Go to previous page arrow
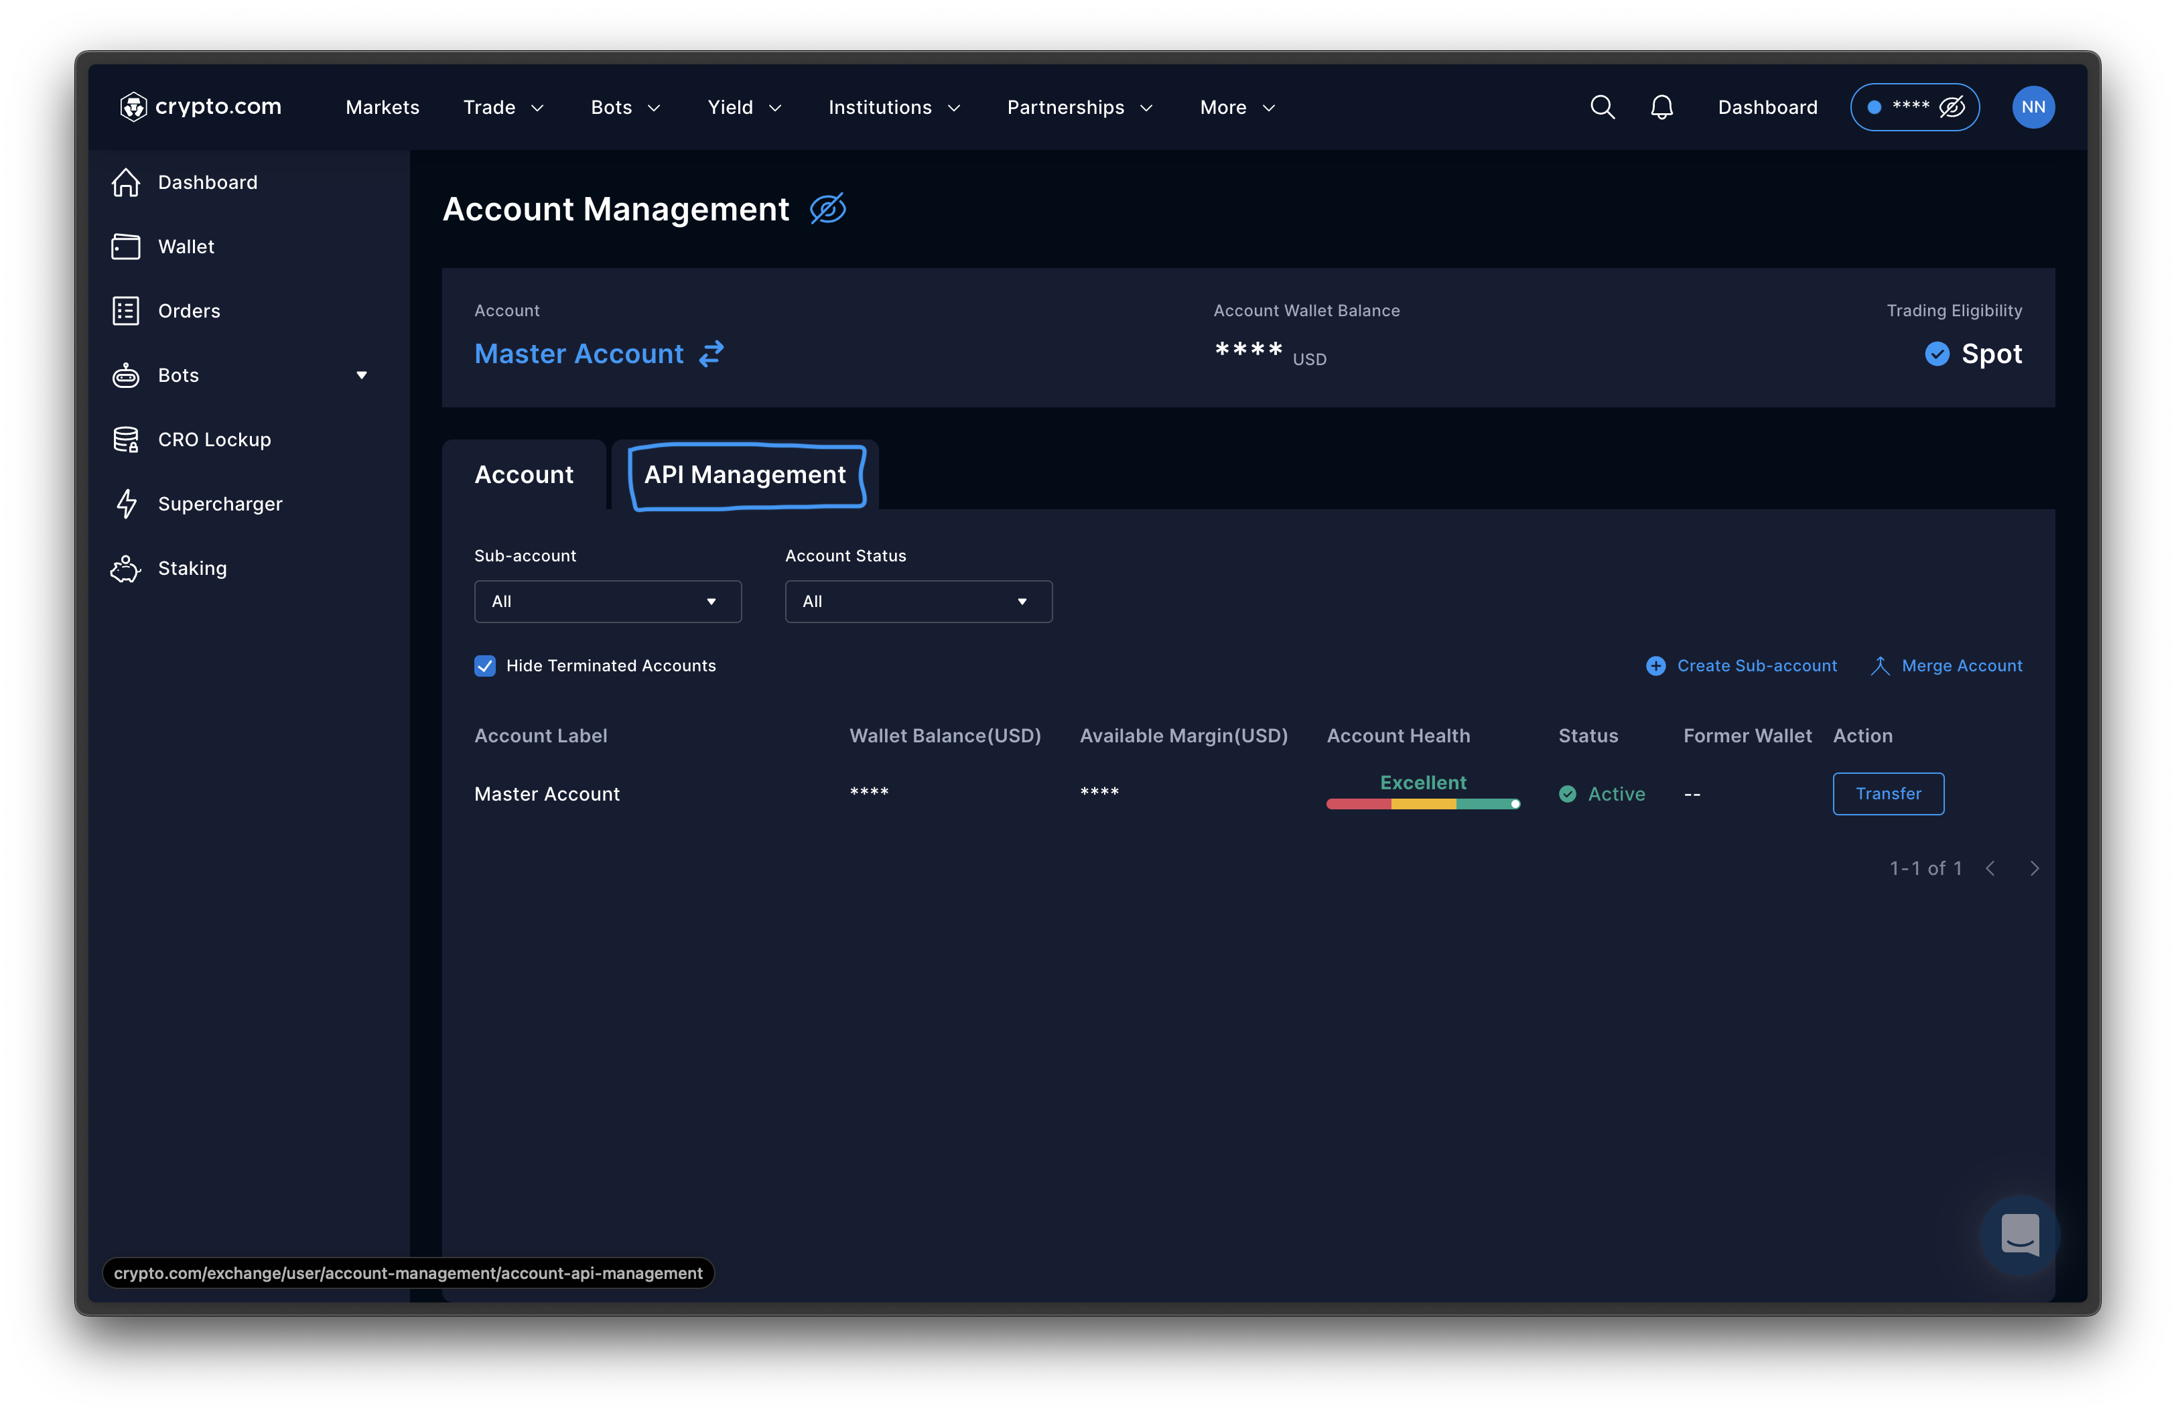 (x=1990, y=868)
